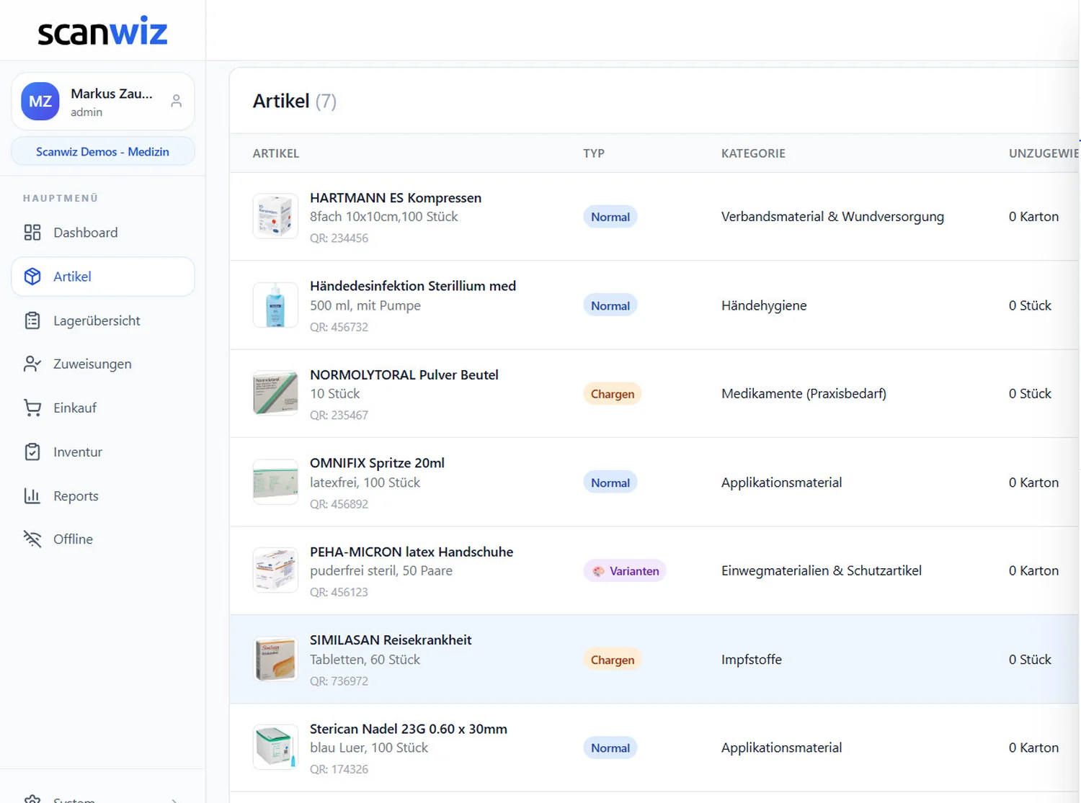Click Applikationsmaterial in the OMNIFIX row
1081x803 pixels.
[x=781, y=483]
